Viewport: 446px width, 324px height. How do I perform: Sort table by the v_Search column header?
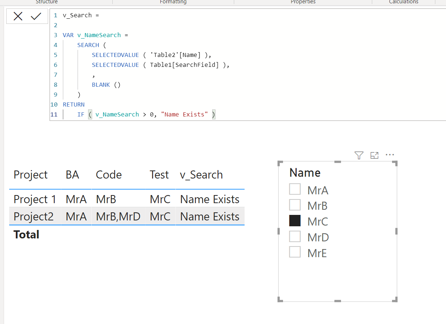tap(202, 175)
